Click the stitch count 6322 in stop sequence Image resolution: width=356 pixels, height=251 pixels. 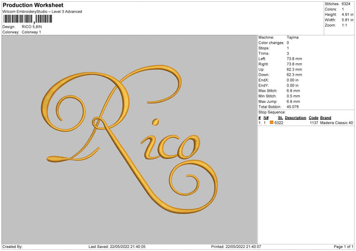click(x=279, y=123)
